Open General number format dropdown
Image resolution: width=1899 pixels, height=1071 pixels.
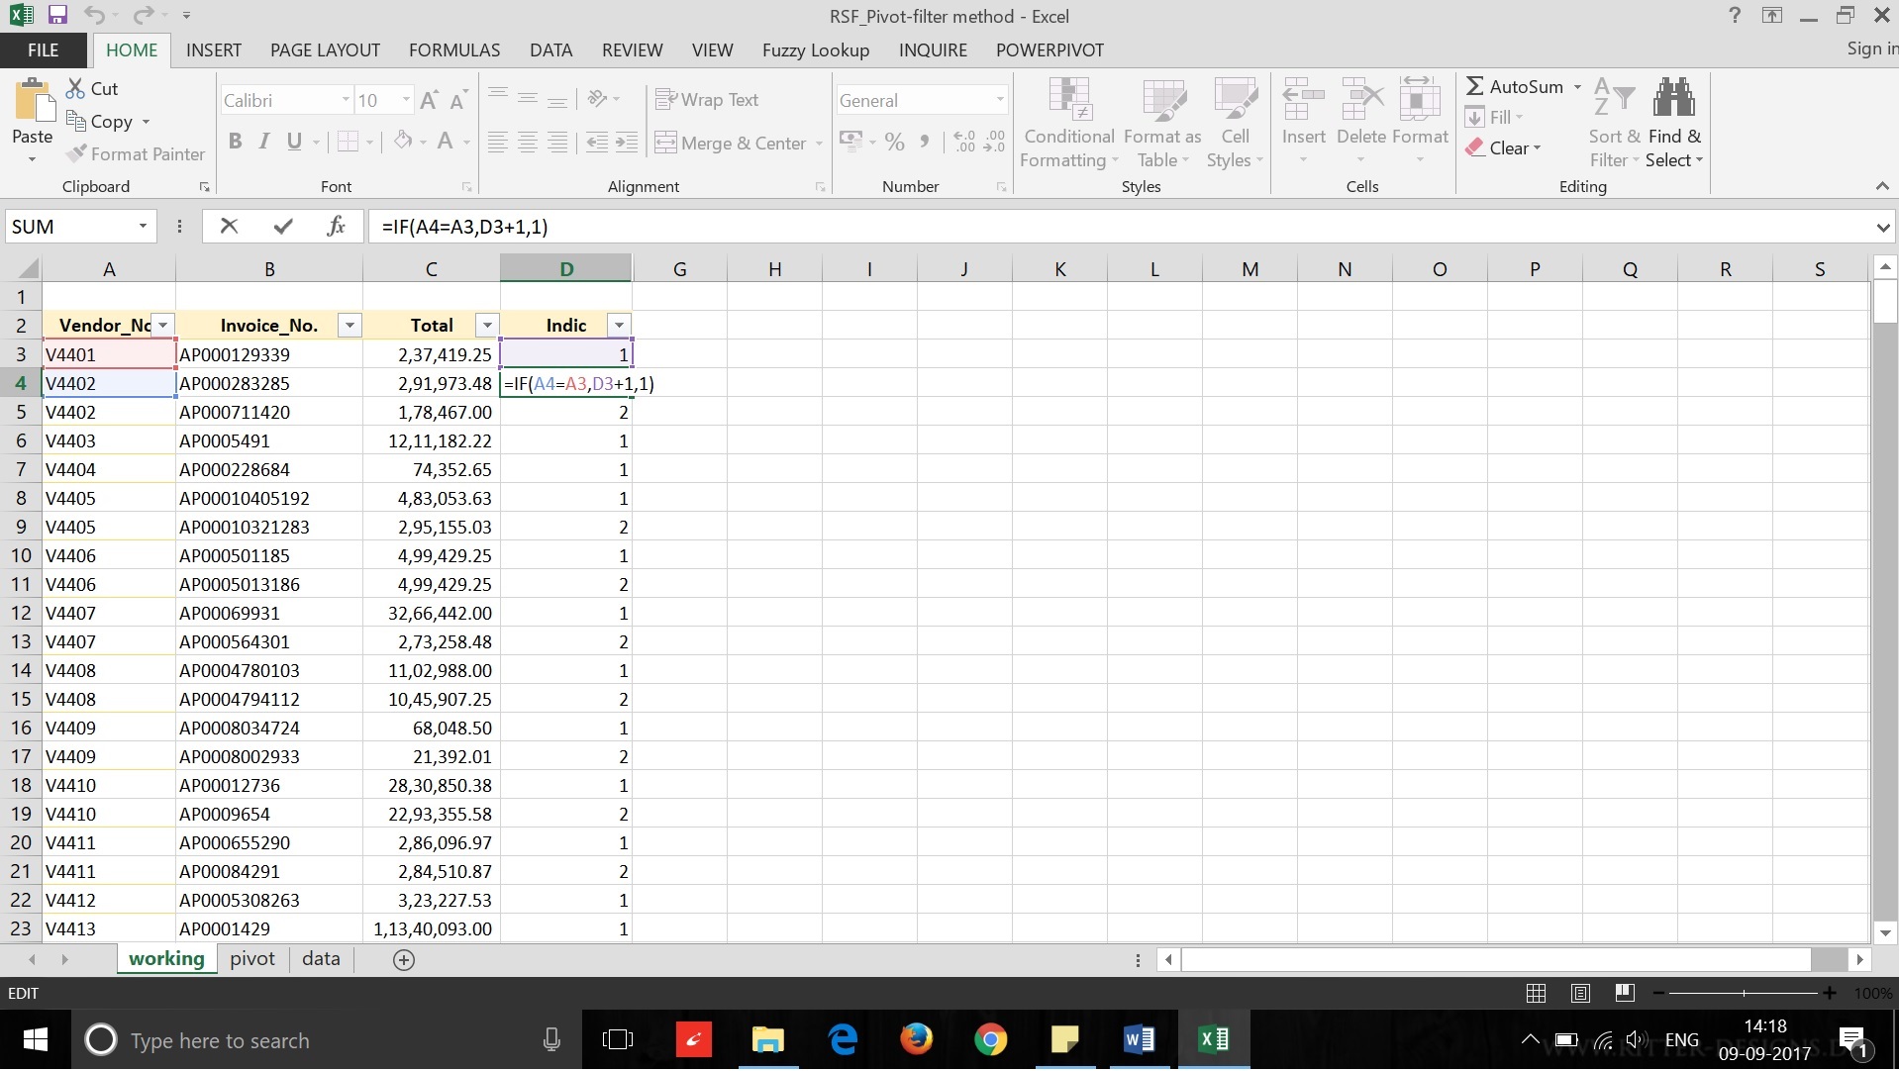[1000, 100]
